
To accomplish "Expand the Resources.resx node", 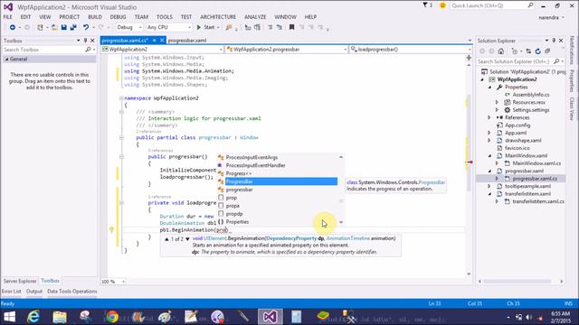I will coord(497,102).
